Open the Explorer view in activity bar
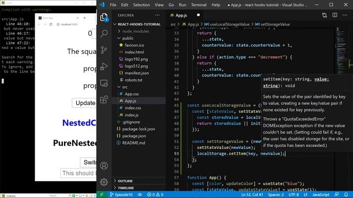353x198 pixels. (104, 17)
